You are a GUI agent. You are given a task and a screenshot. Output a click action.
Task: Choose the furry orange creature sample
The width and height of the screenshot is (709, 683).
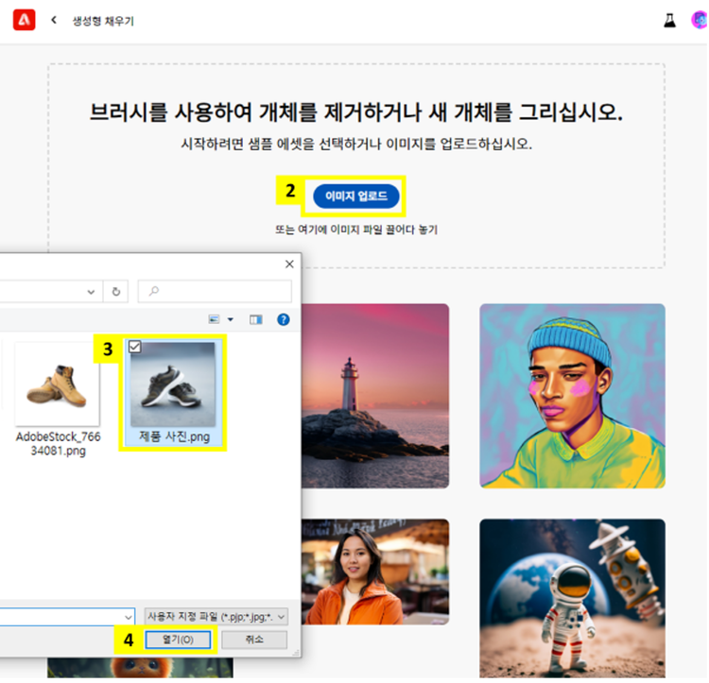[x=140, y=668]
